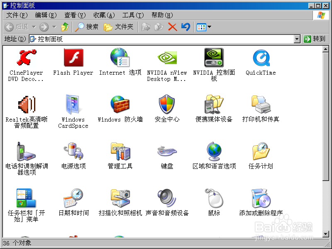Open CinePlayer DVD Decoder icon

(x=27, y=57)
